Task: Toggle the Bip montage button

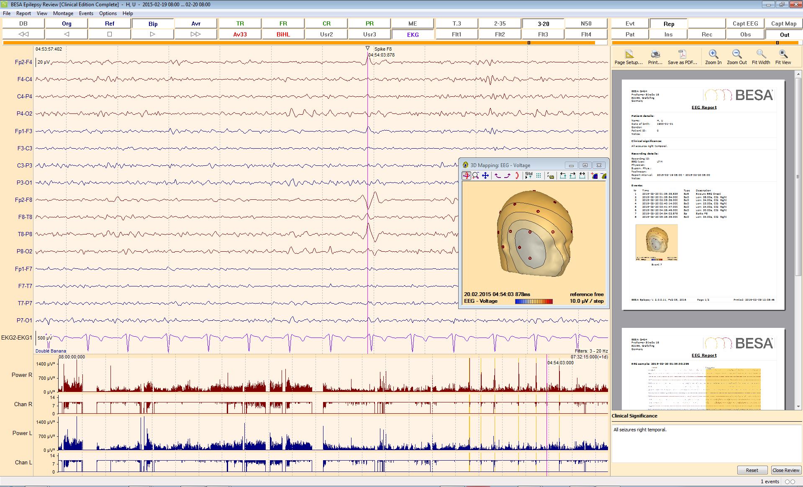Action: tap(152, 23)
